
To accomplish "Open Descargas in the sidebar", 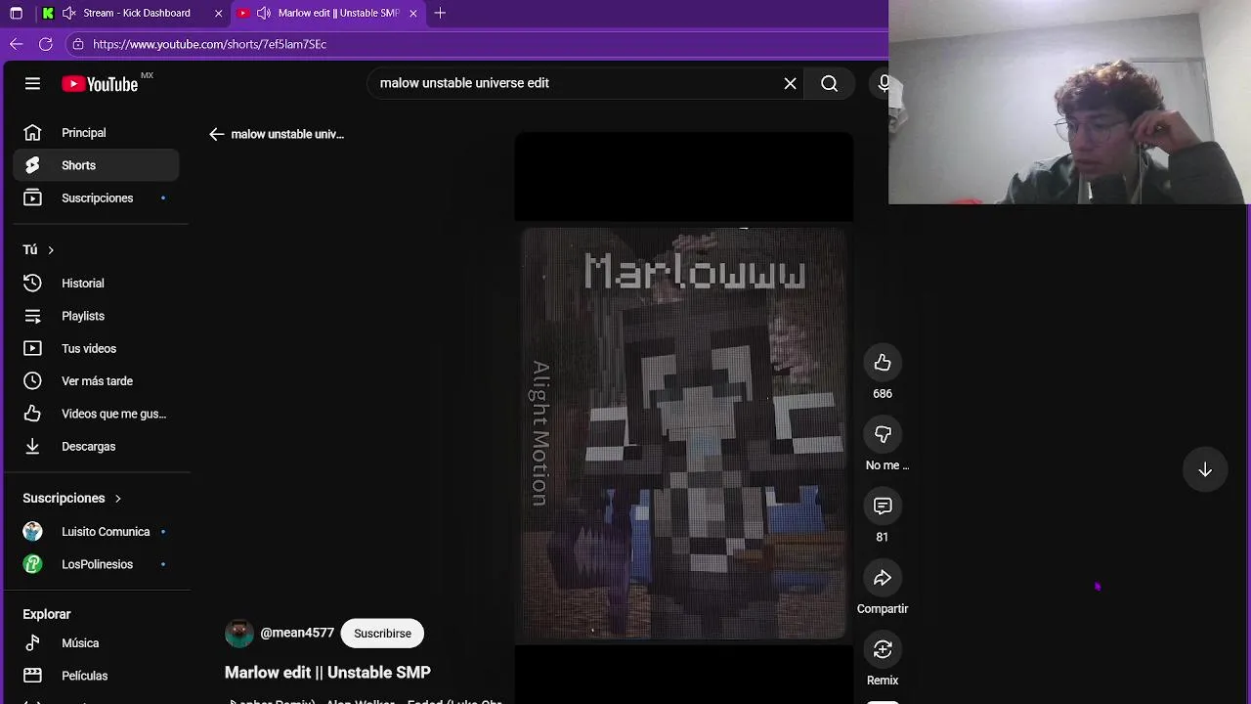I will (x=96, y=446).
